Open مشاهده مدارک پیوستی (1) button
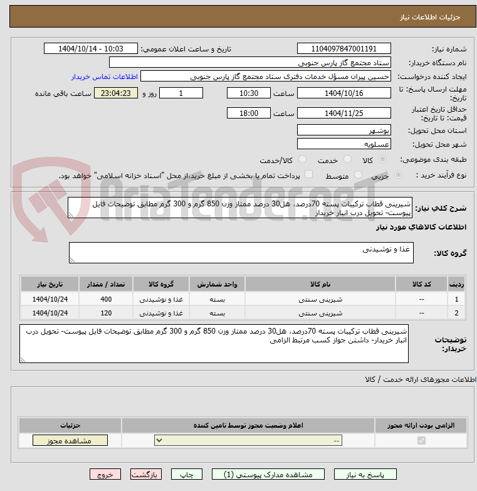 pos(268,474)
